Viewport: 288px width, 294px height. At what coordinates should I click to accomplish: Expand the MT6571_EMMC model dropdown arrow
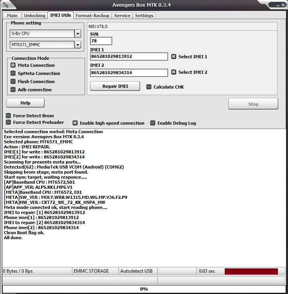click(x=78, y=45)
